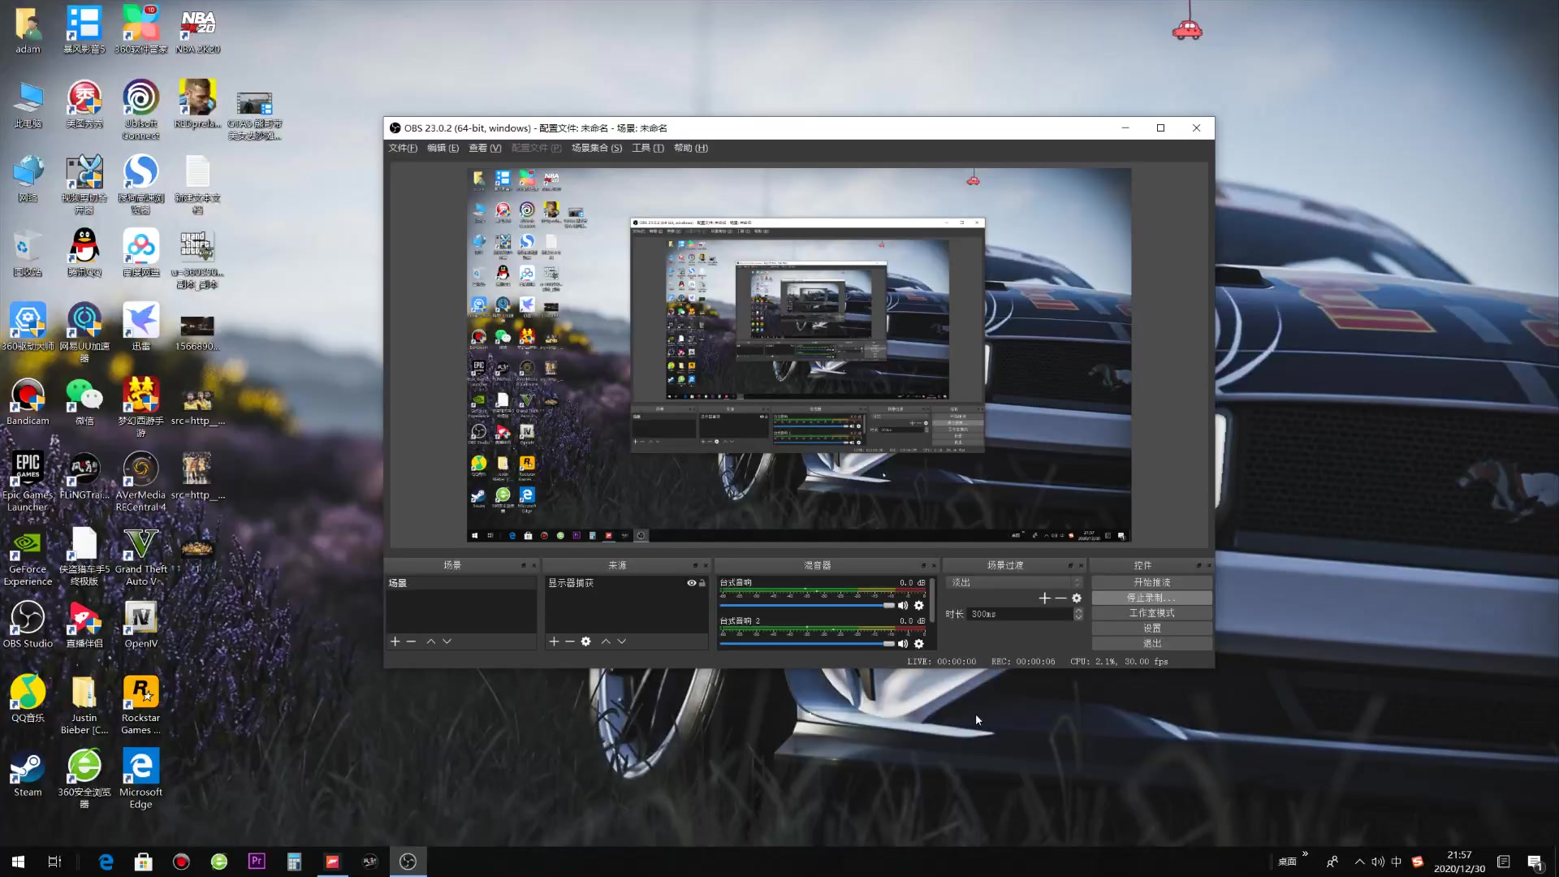
Task: Click the 停止录制 stop recording button
Action: (1152, 598)
